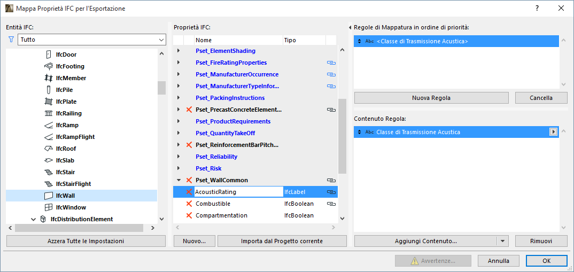
Task: Click Azzera Tutte le Impostazioni button
Action: [86, 241]
